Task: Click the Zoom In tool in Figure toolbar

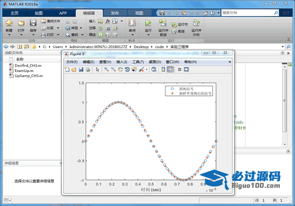Action: (x=106, y=70)
